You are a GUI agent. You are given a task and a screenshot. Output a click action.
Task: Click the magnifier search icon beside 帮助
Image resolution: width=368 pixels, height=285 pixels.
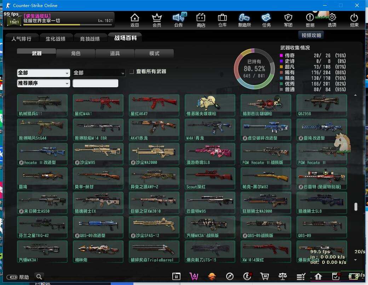(39, 277)
